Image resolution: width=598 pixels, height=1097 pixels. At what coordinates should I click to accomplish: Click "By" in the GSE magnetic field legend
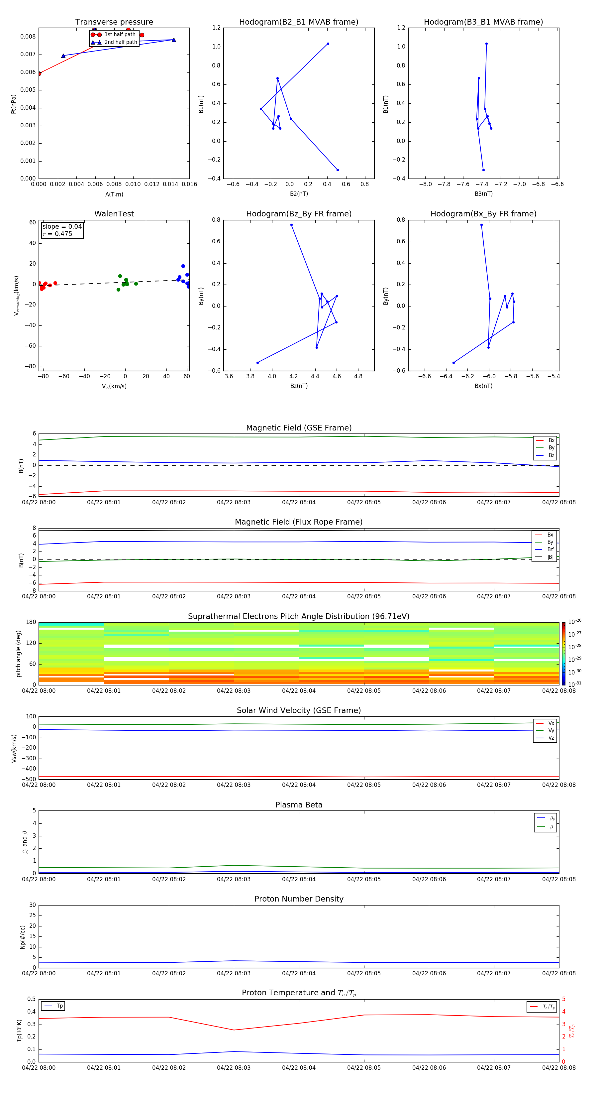(x=551, y=448)
